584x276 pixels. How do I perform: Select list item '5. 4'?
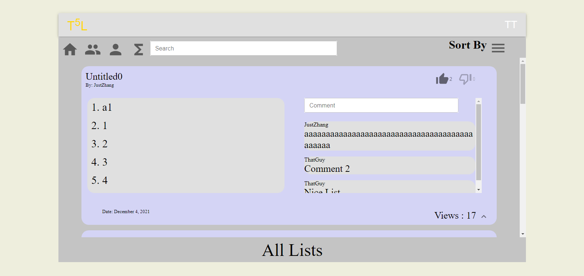click(99, 181)
